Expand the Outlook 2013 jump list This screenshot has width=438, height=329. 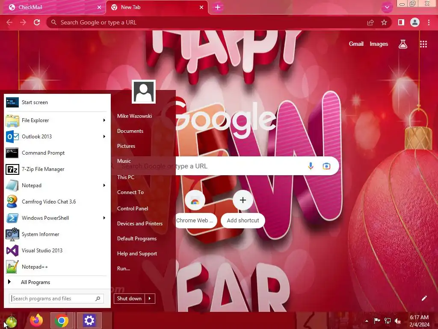(x=104, y=137)
